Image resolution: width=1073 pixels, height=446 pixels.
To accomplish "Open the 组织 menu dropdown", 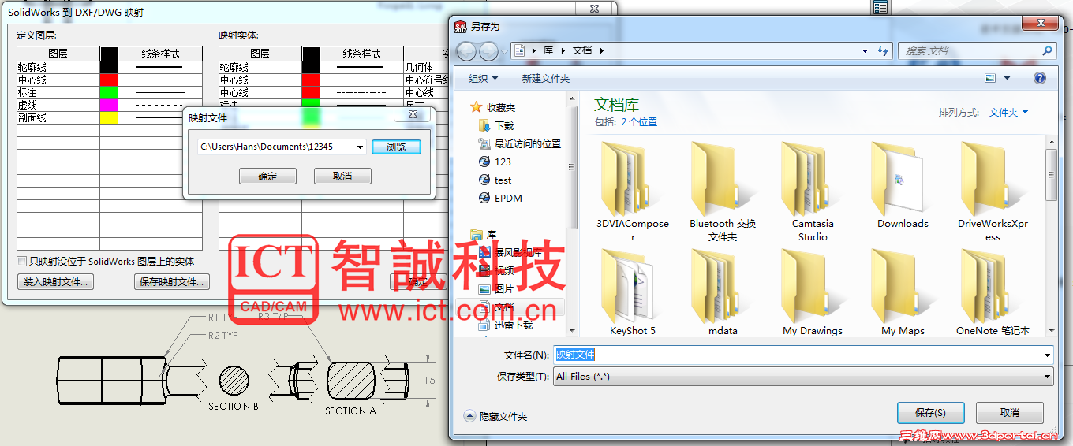I will point(483,78).
